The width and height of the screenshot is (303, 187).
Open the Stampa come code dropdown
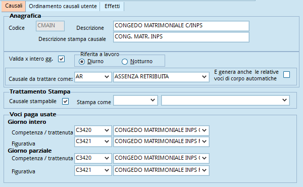135,100
